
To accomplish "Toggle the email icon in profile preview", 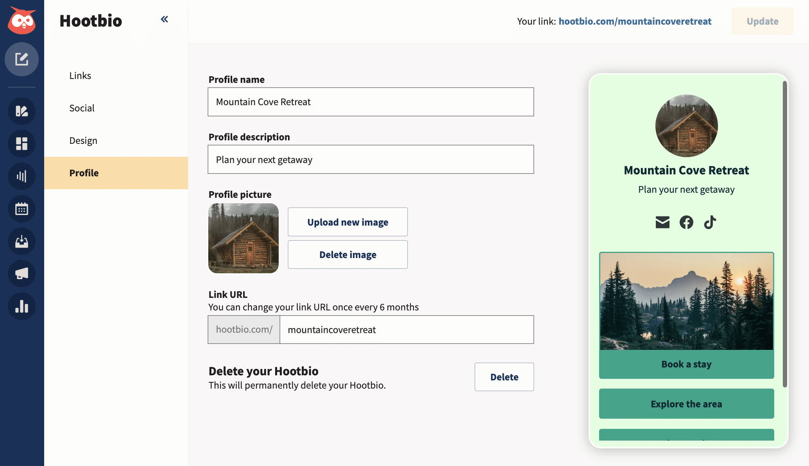I will [662, 222].
